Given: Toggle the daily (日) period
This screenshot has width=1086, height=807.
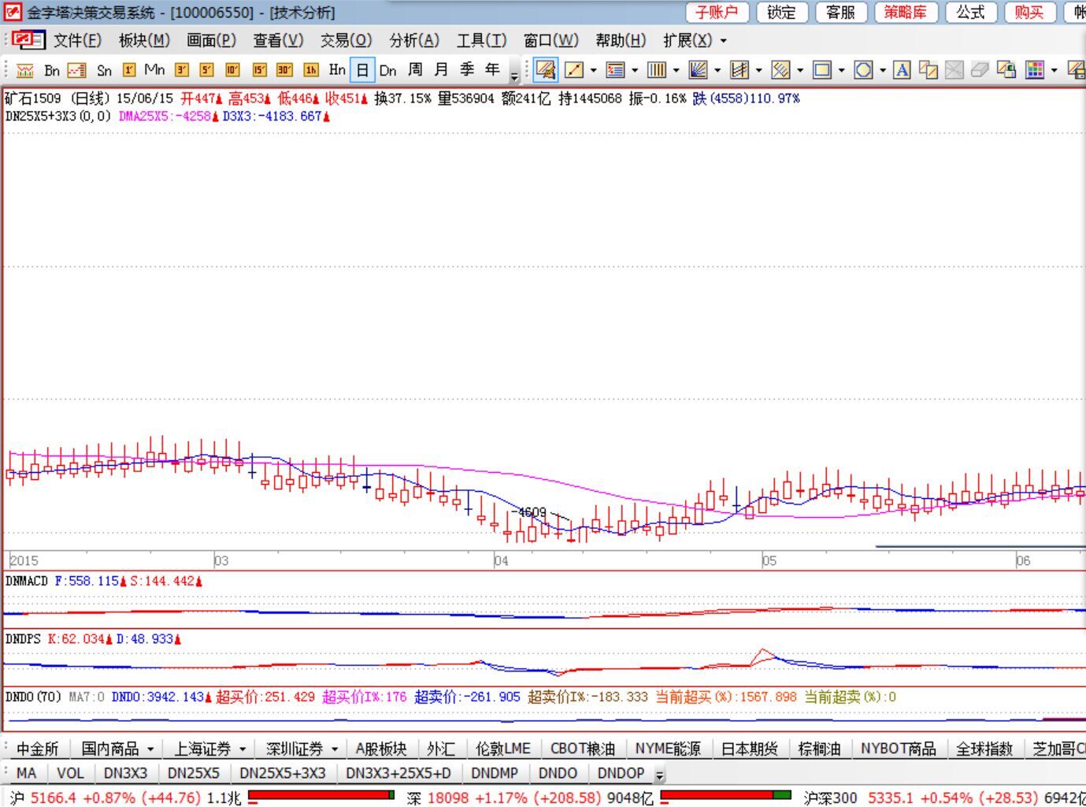Looking at the screenshot, I should click(362, 70).
